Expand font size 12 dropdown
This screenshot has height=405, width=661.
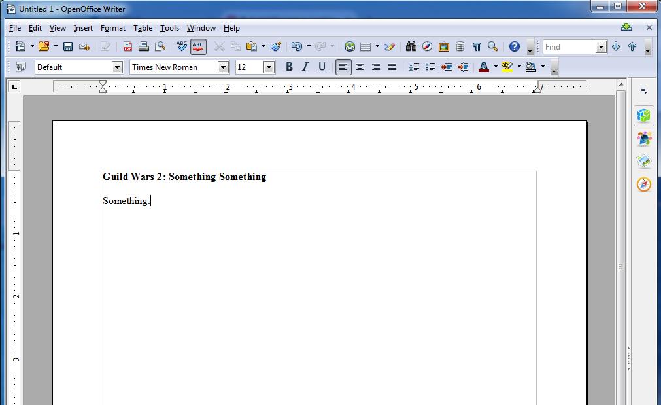[x=269, y=67]
